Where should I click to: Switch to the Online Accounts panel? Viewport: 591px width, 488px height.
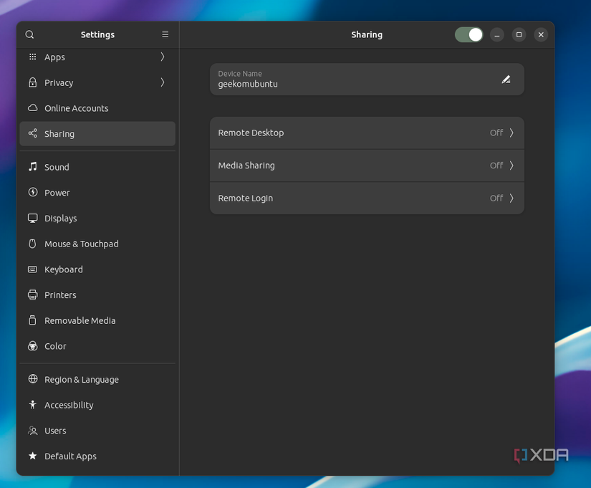[x=77, y=108]
